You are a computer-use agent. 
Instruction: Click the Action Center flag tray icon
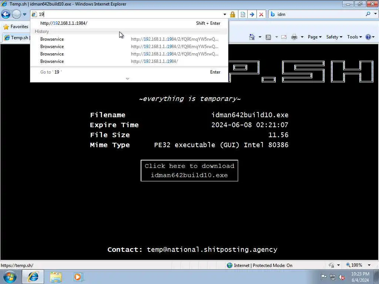click(x=323, y=277)
